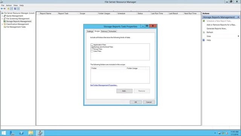241x136 pixels.
Task: Click the Back arrow in the toolbar
Action: 2,9
